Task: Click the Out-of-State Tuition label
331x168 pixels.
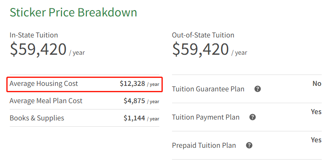Action: (203, 35)
